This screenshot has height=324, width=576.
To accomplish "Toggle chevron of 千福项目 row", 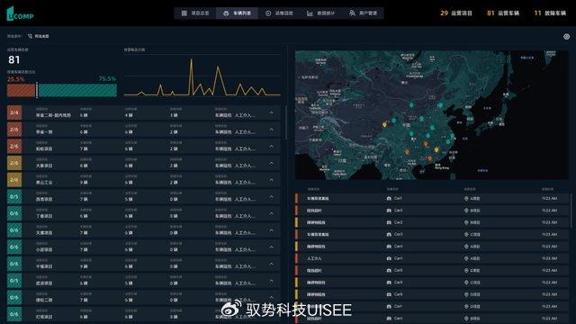I will coord(272,264).
